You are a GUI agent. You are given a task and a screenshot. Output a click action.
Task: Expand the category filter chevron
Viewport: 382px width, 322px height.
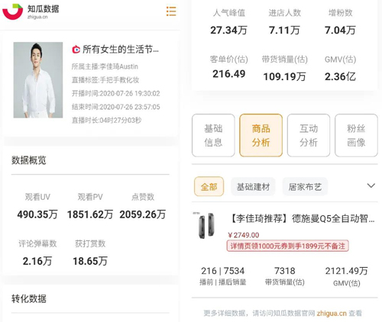click(371, 185)
